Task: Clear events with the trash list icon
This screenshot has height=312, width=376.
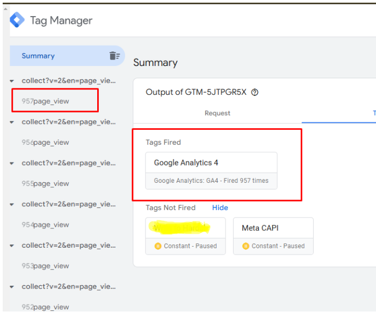Action: [114, 56]
